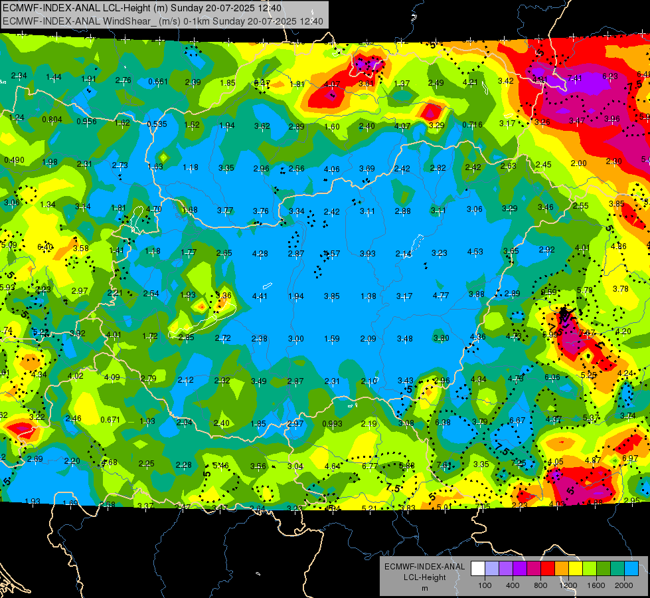Click the wind shear value 0.993
This screenshot has width=650, height=598.
click(x=333, y=423)
